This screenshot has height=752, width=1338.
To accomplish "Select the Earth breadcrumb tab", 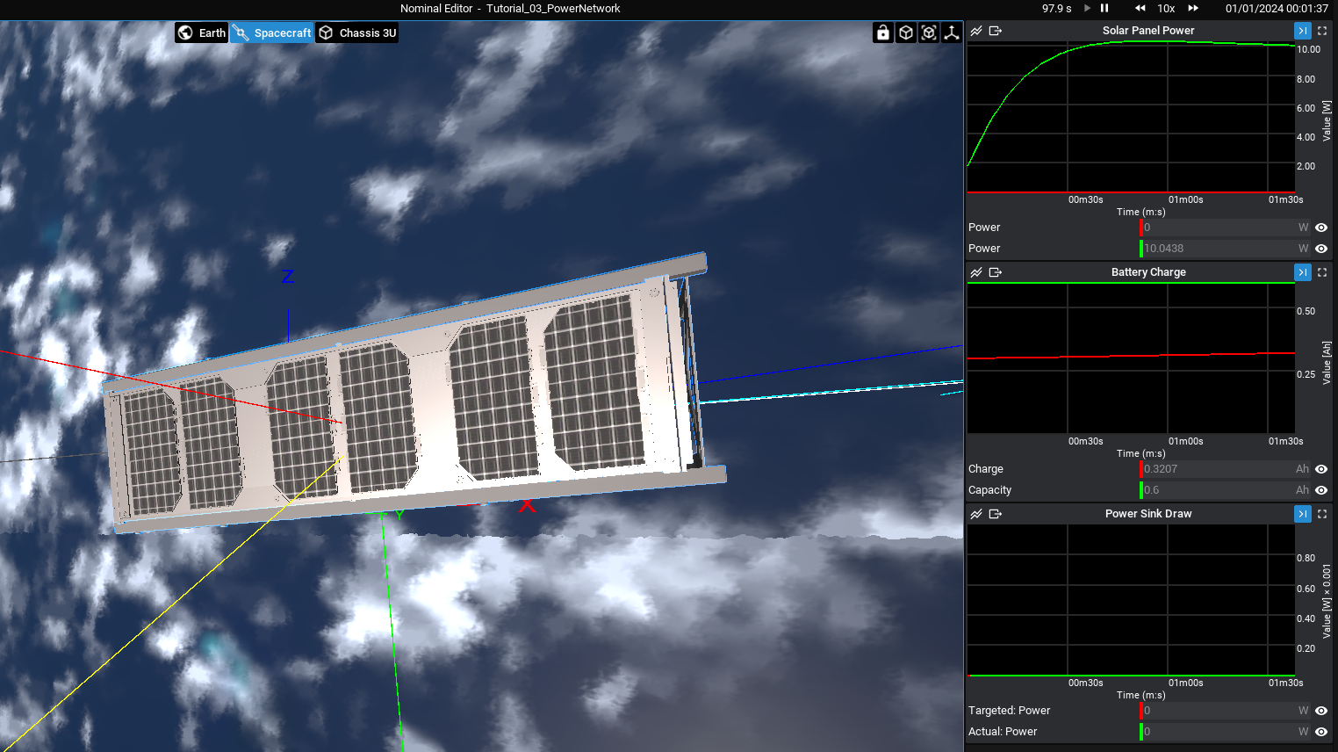I will click(202, 33).
